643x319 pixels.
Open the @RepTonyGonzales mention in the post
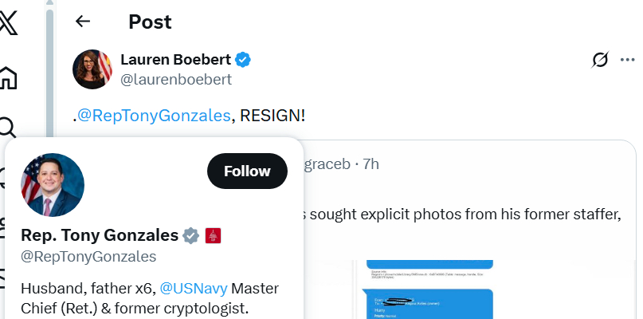click(155, 116)
